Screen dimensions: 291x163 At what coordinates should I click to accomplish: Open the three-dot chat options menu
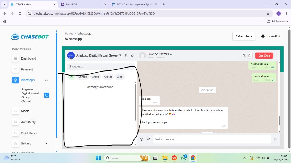click(x=276, y=56)
